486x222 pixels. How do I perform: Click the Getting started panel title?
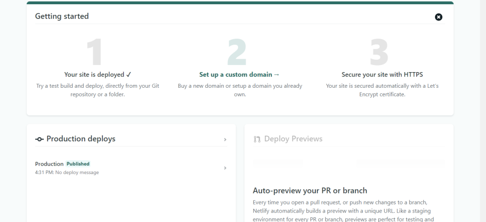click(x=62, y=17)
